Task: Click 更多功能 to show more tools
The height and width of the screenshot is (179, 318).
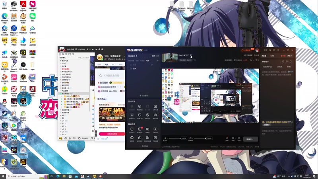Action: pyautogui.click(x=143, y=146)
